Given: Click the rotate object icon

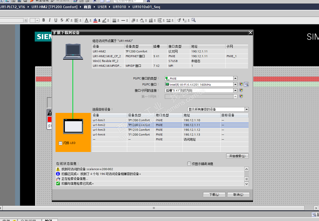Looking at the screenshot, I should pyautogui.click(x=142, y=20).
